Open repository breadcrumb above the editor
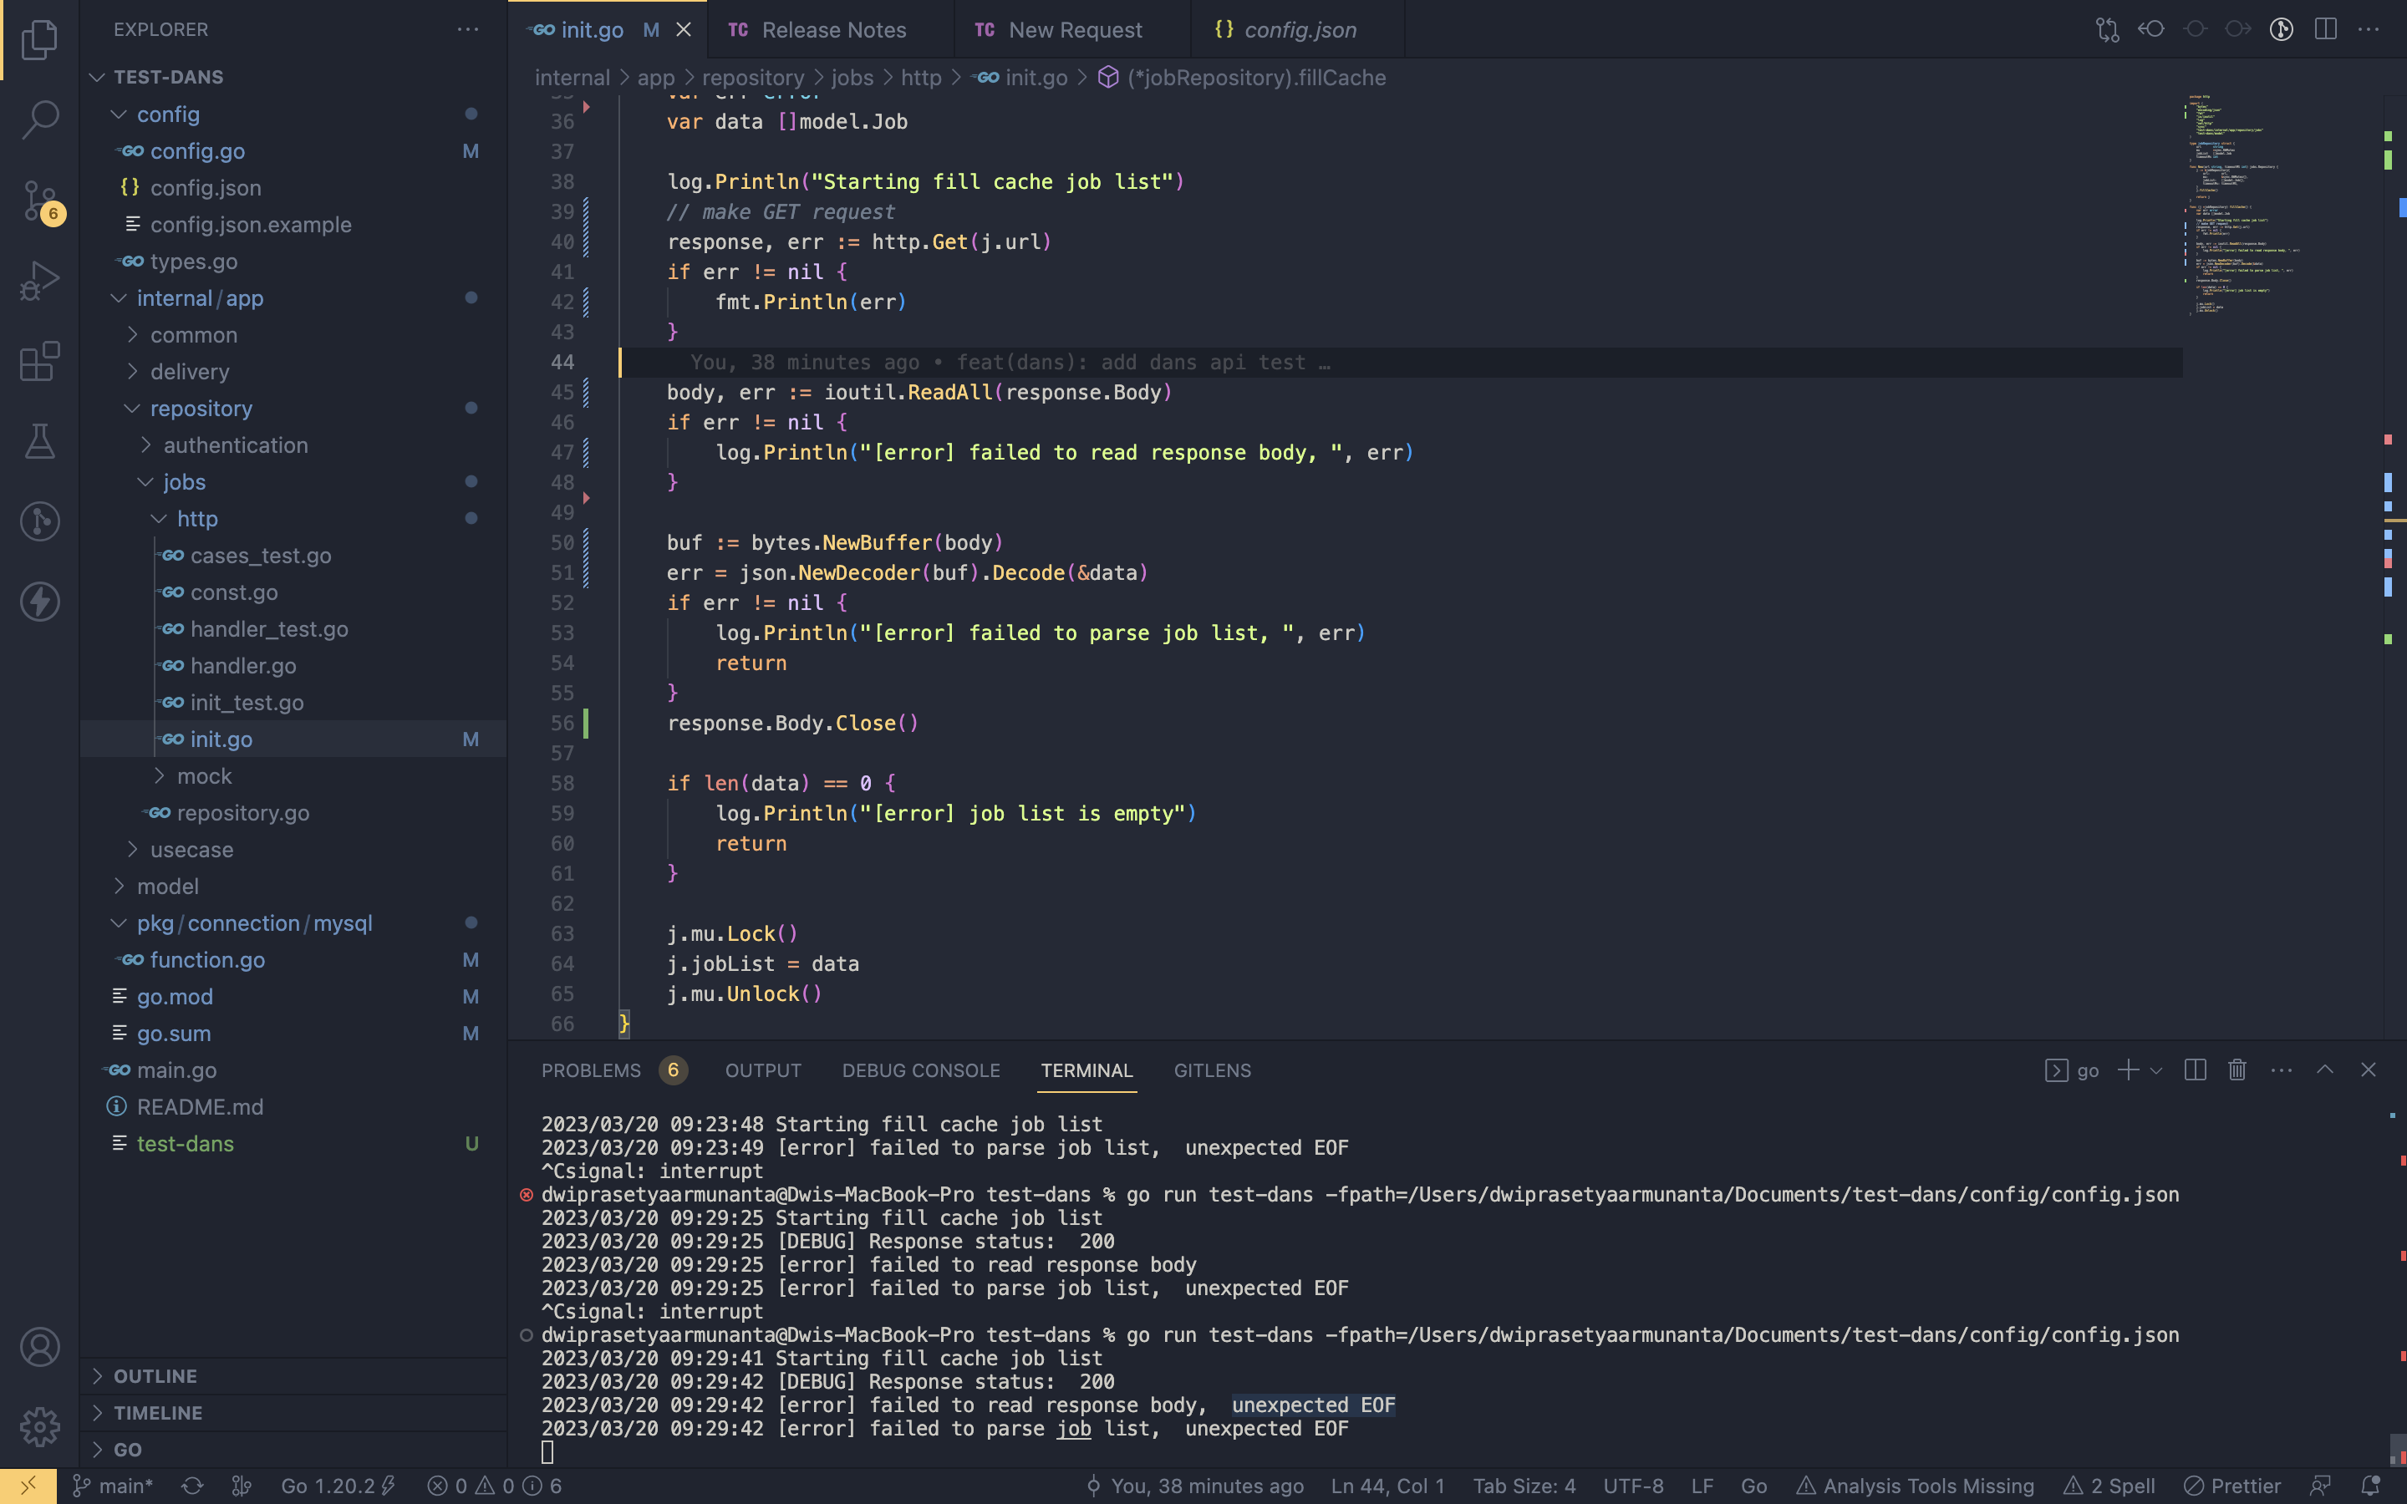Viewport: 2407px width, 1504px height. pyautogui.click(x=753, y=78)
